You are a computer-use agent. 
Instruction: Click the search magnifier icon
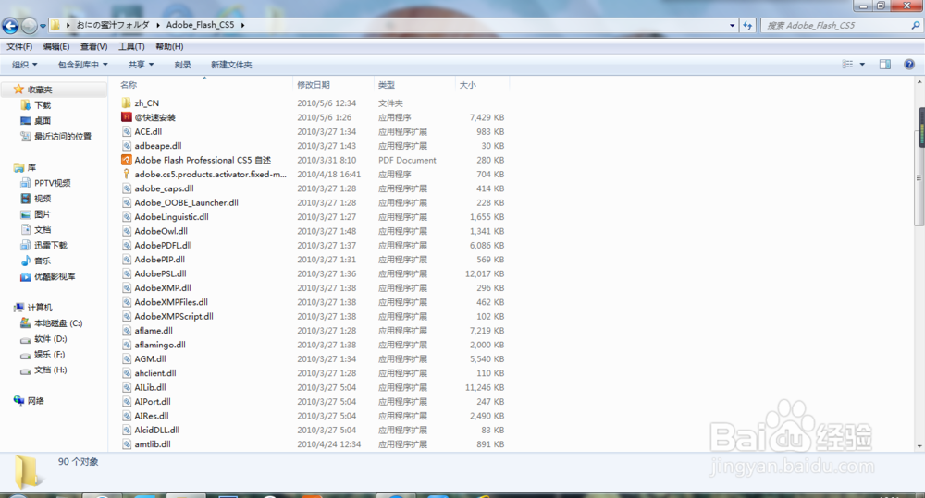click(x=915, y=25)
